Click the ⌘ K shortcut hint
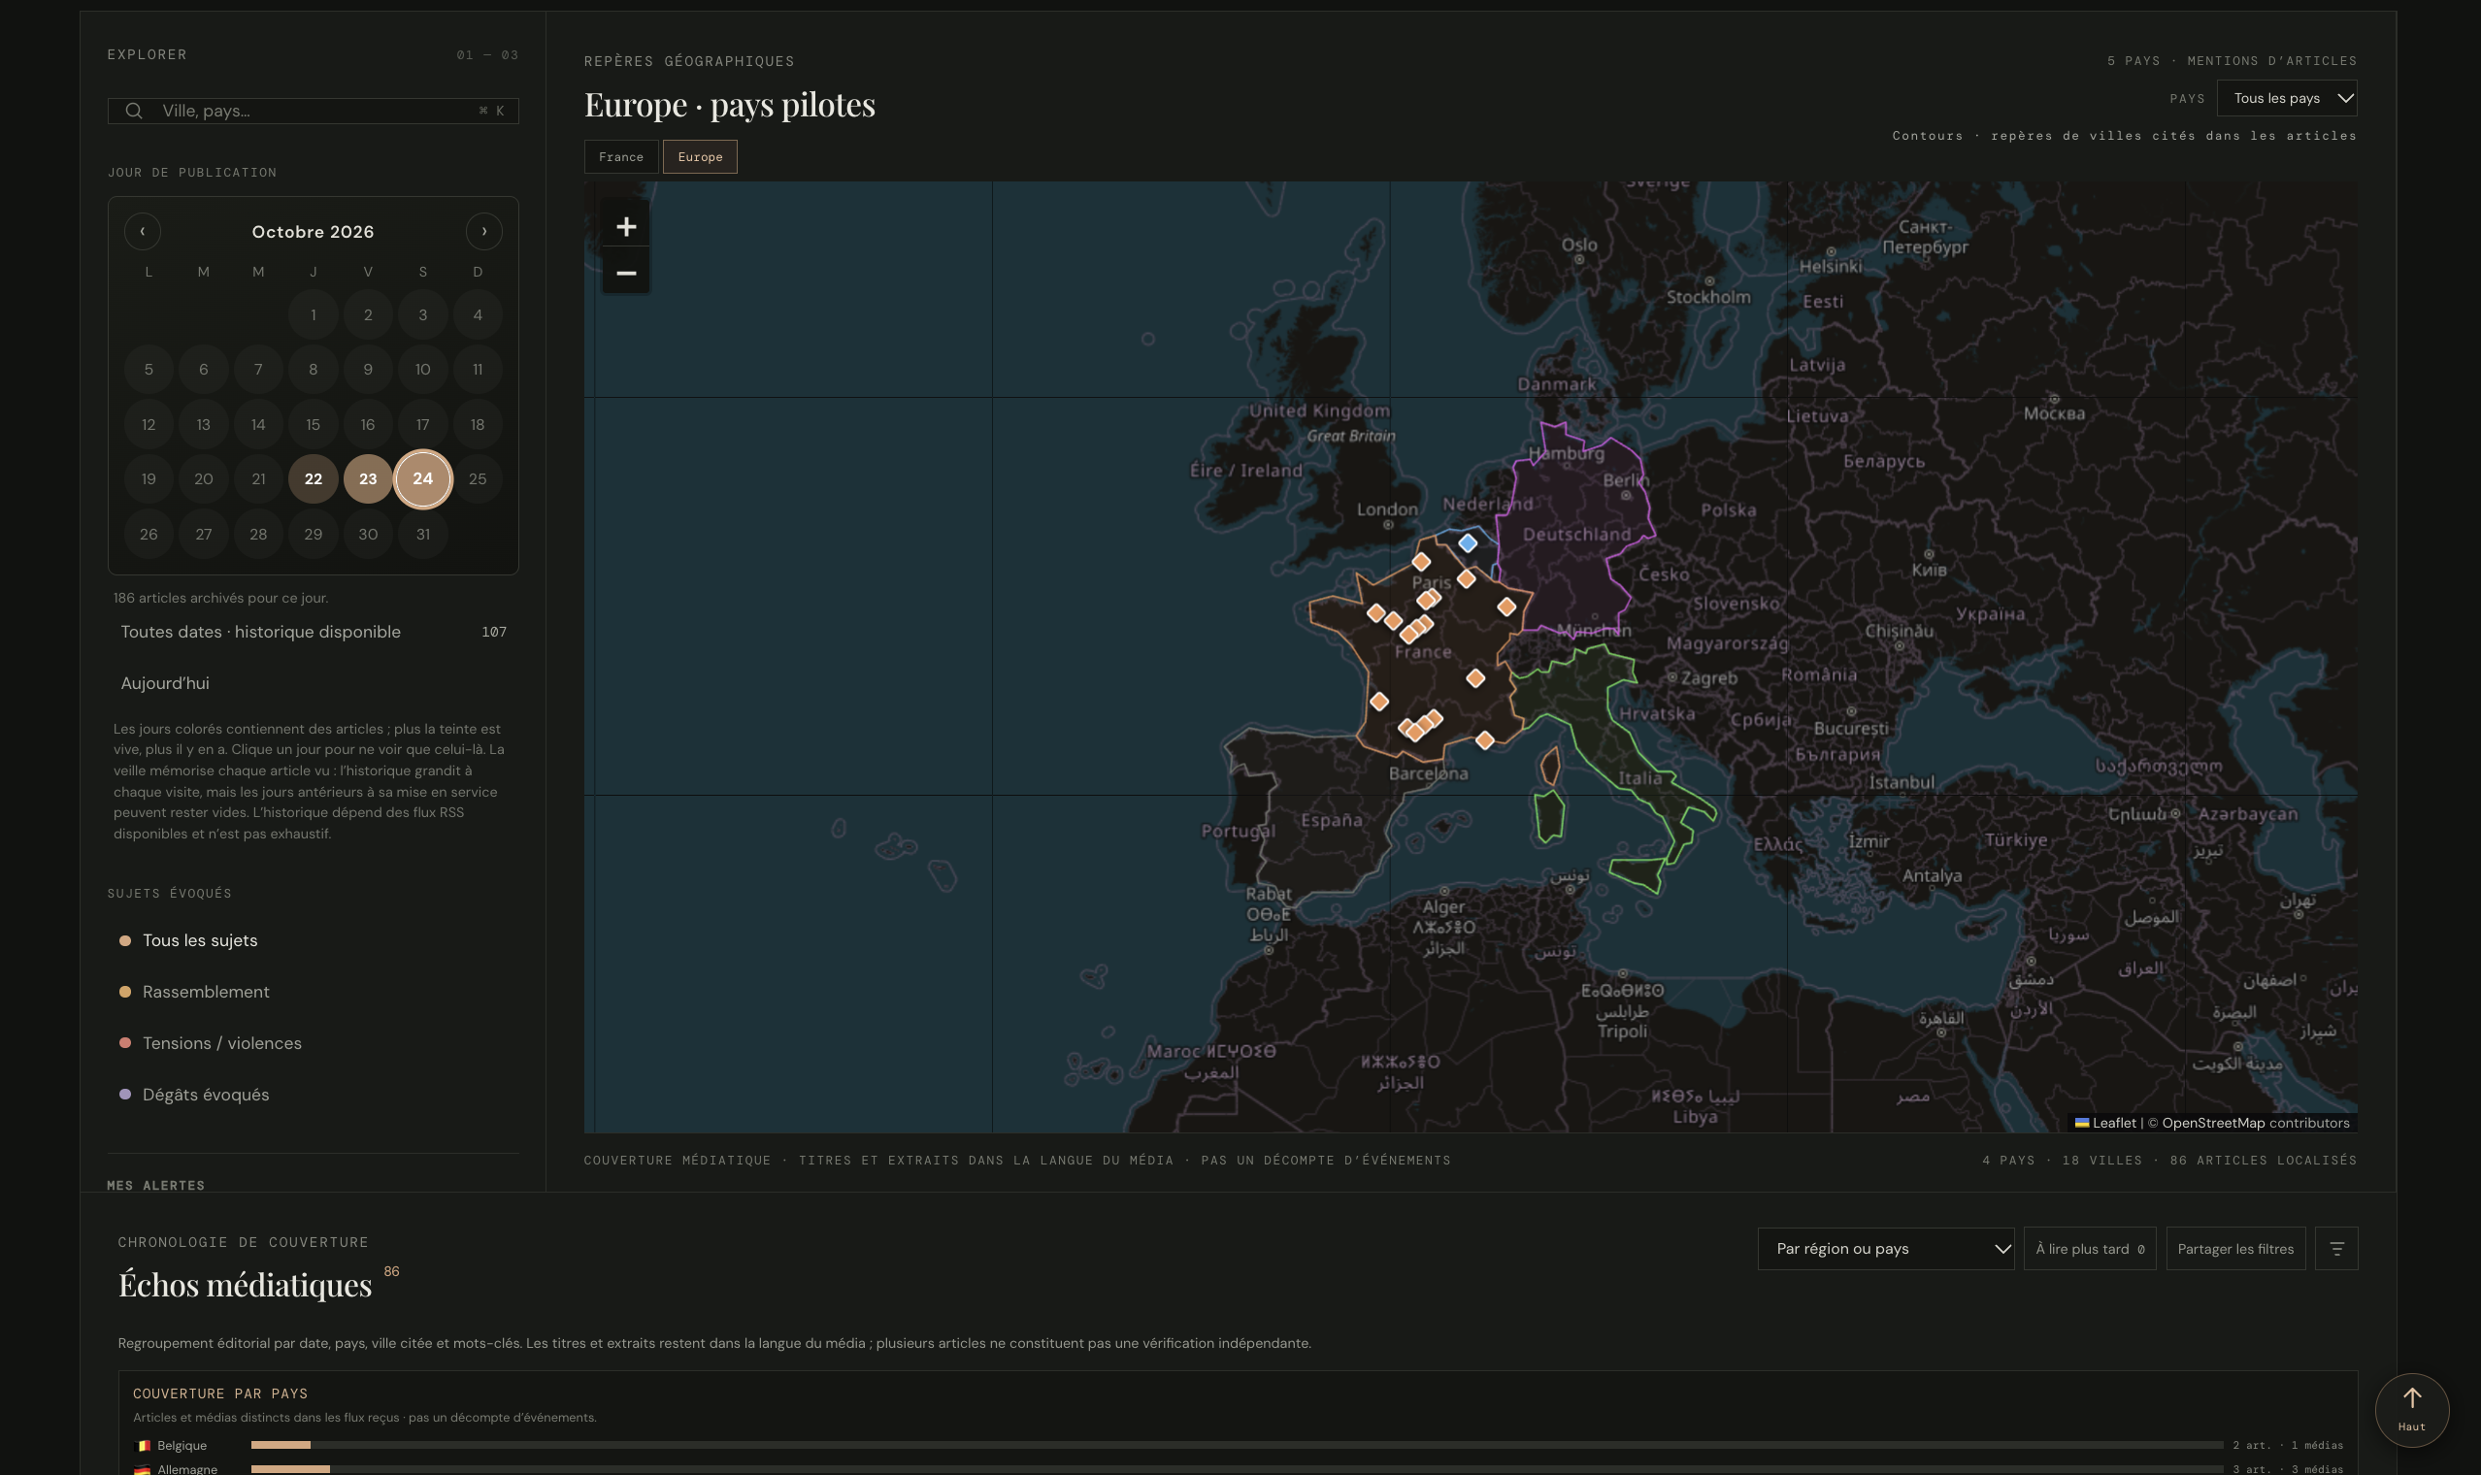The height and width of the screenshot is (1475, 2481). pyautogui.click(x=491, y=111)
